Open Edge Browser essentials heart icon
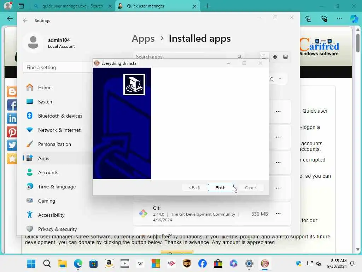 coord(324,19)
